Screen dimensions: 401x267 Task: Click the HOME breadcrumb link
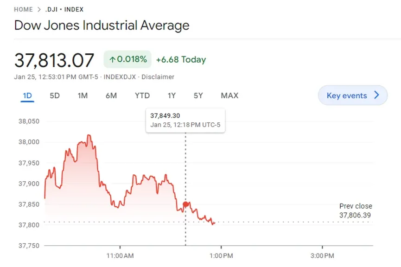coord(23,9)
